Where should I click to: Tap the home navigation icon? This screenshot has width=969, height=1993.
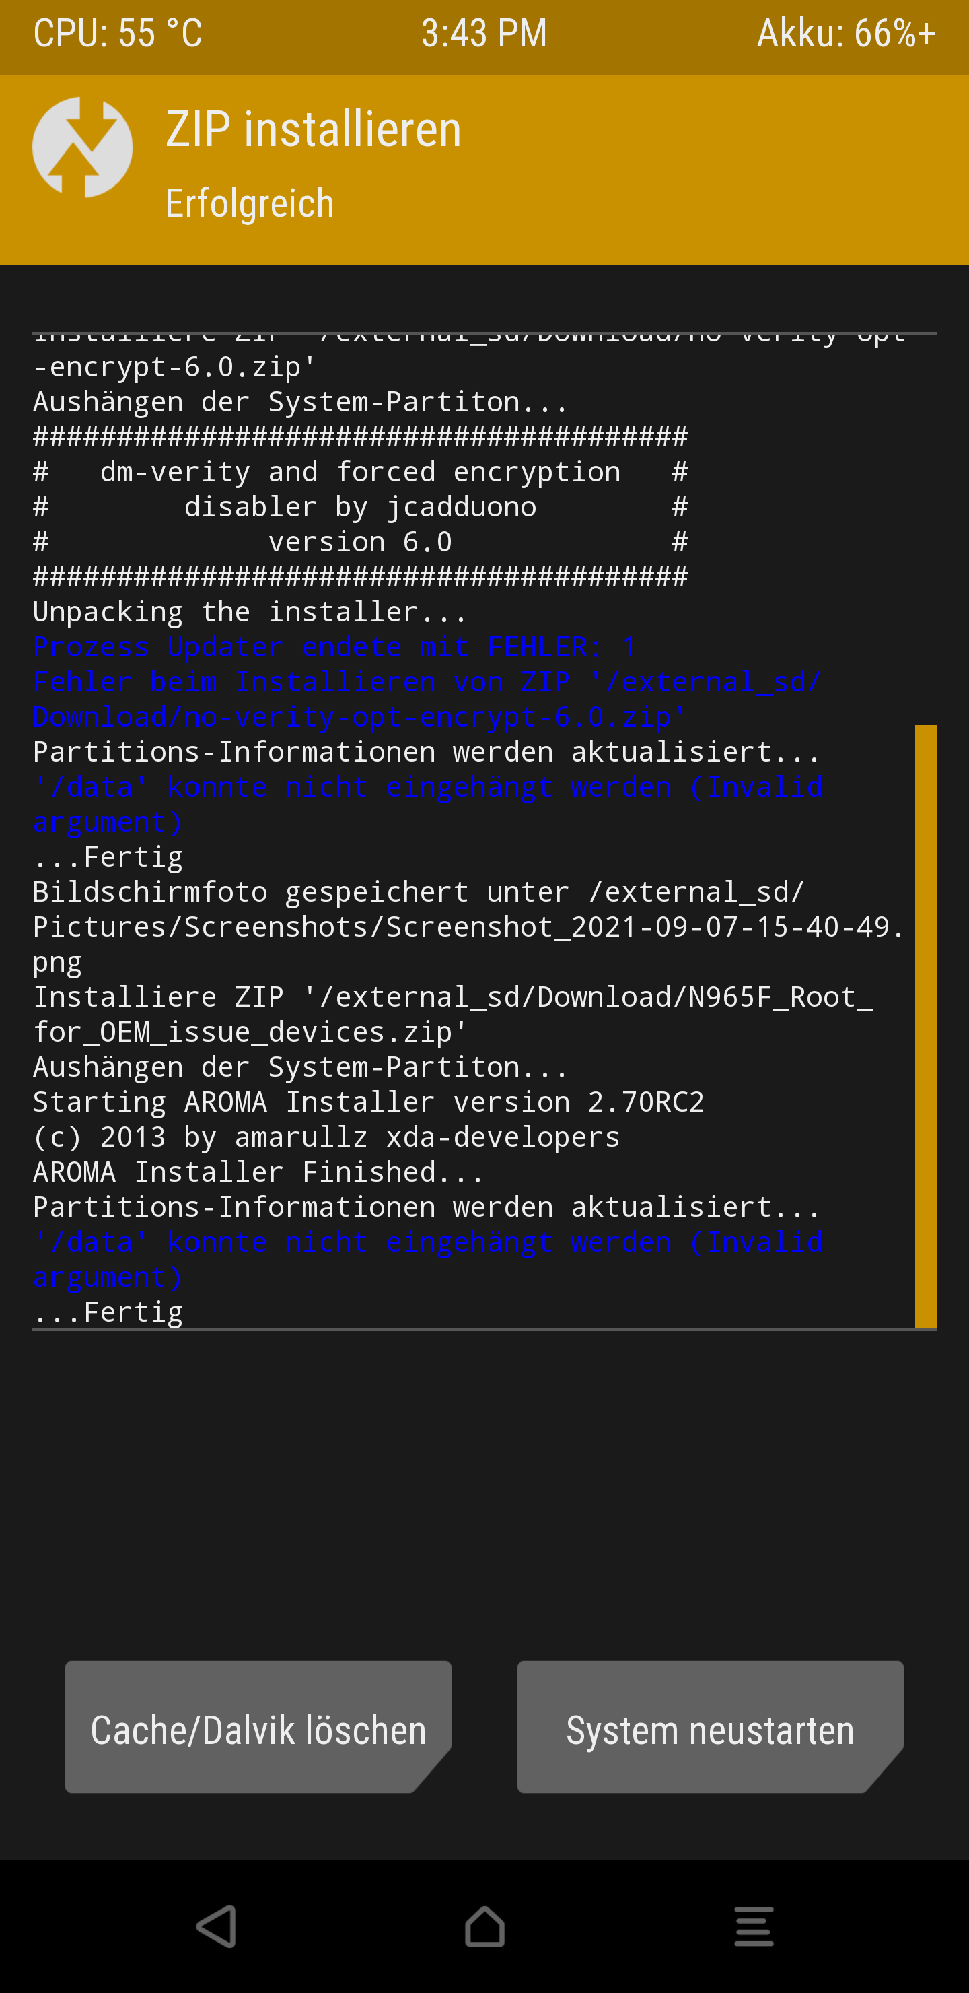click(485, 1926)
